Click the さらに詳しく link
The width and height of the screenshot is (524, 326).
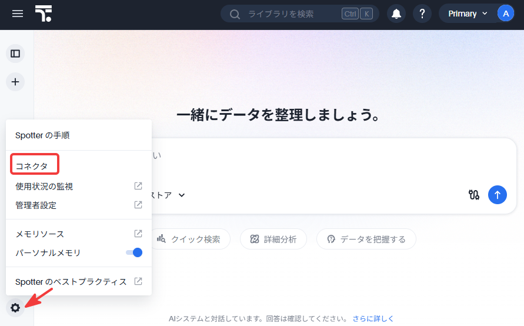[373, 318]
